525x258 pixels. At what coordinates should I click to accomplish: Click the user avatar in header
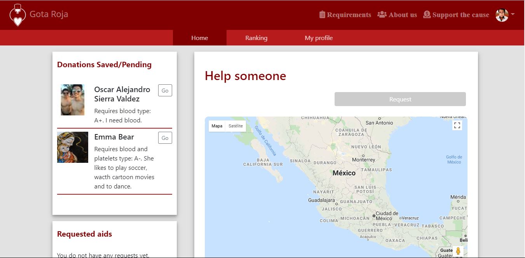tap(502, 15)
